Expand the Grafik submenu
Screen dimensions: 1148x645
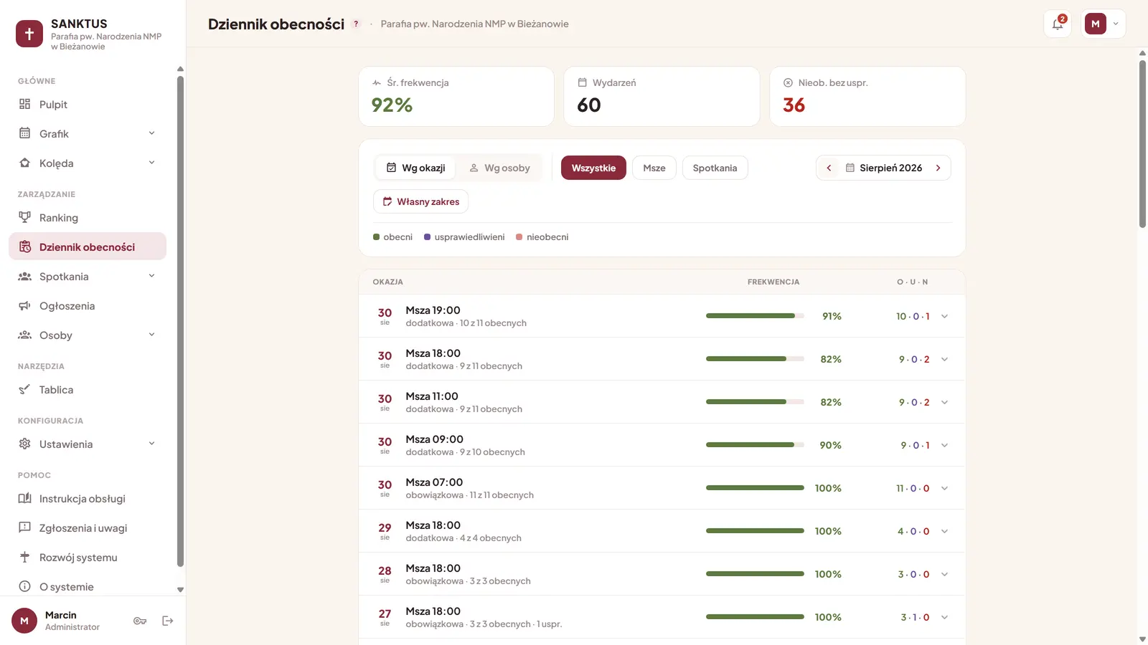151,133
